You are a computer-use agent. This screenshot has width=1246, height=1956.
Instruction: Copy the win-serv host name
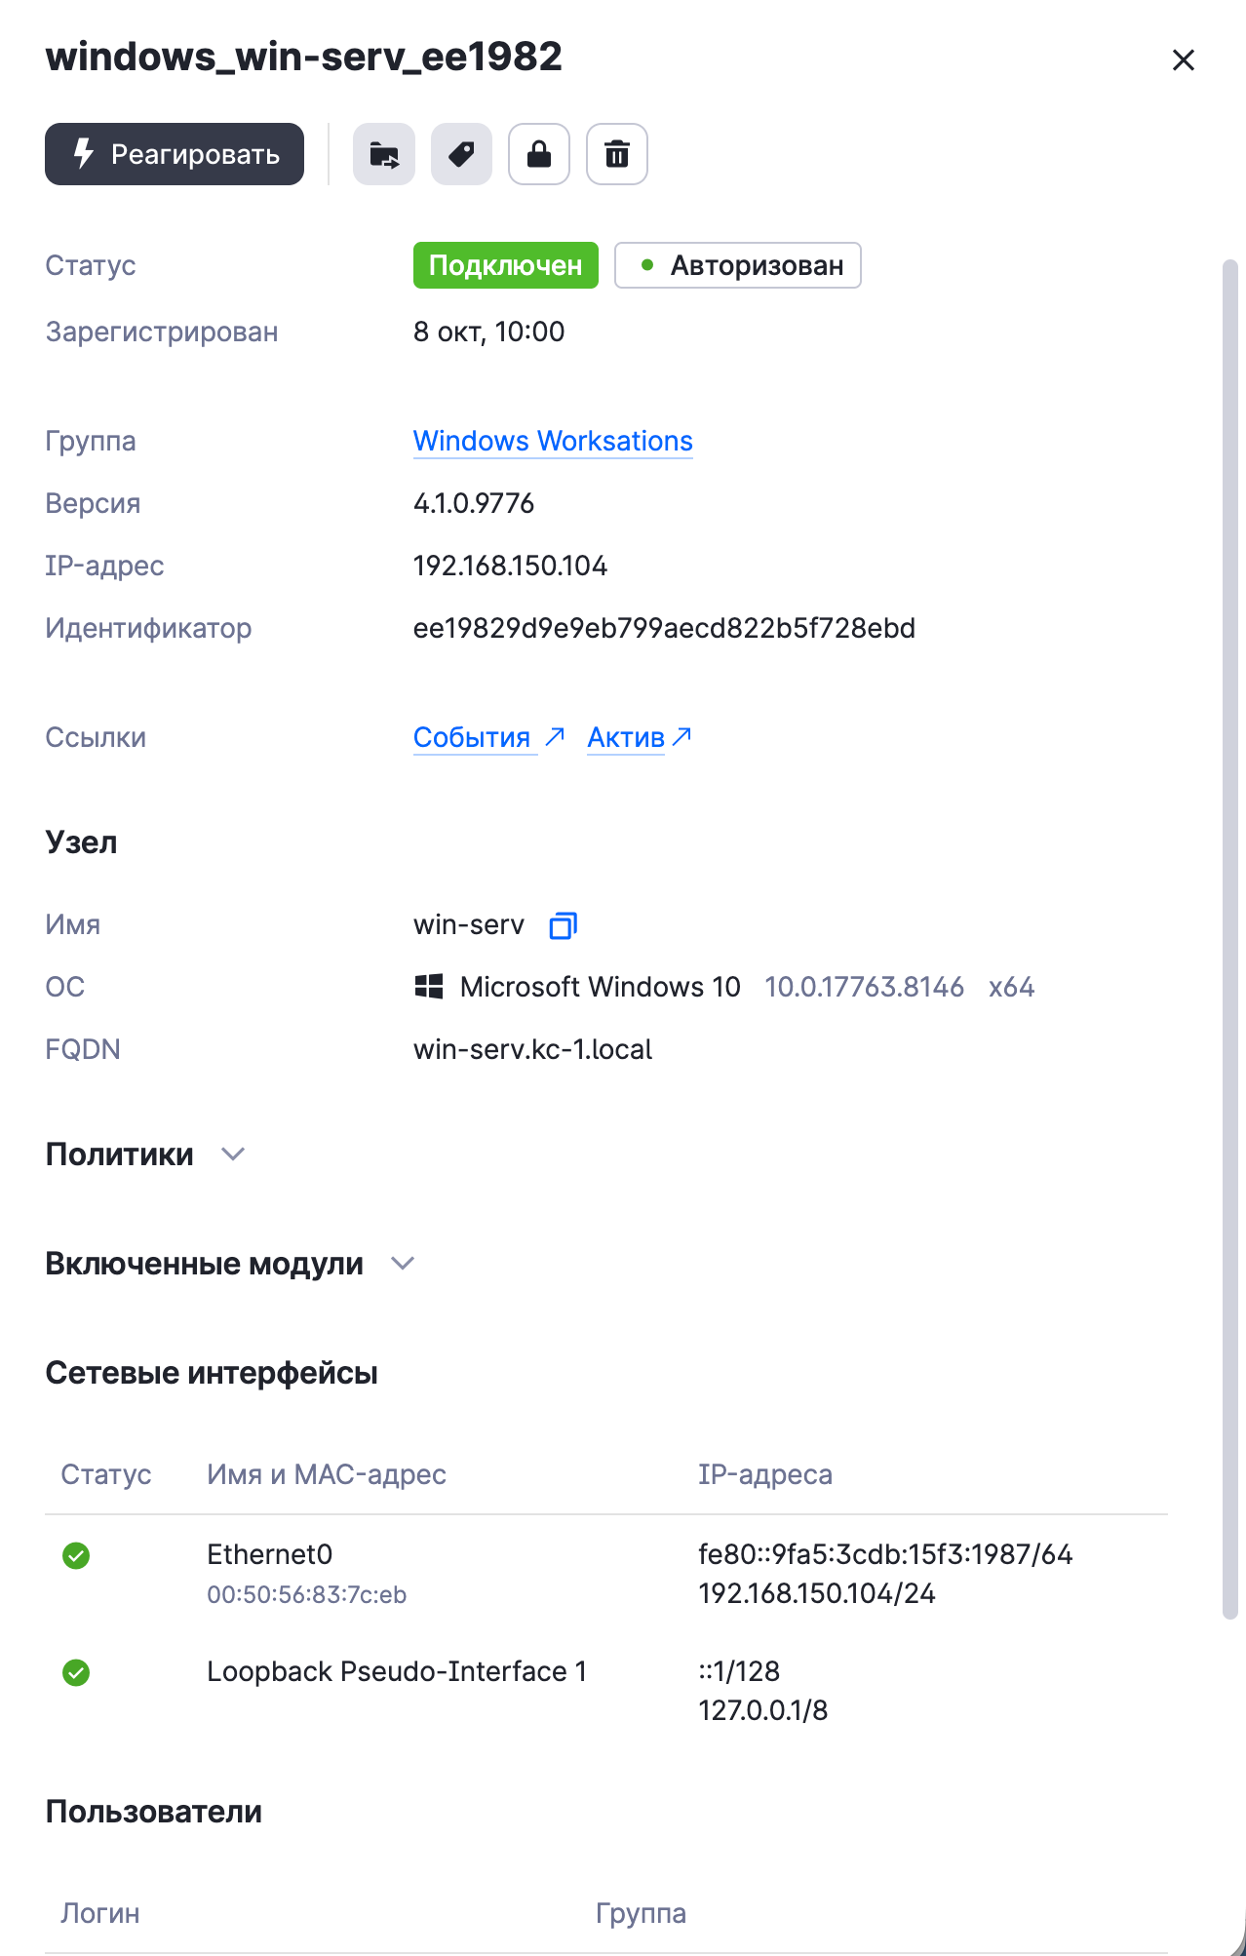point(564,924)
